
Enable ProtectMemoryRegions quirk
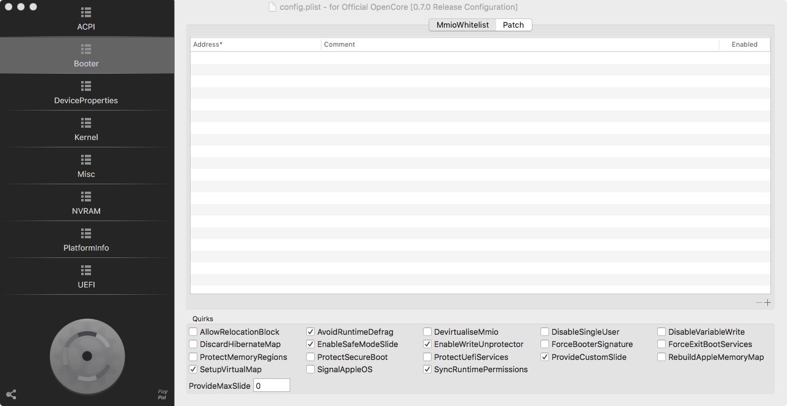pyautogui.click(x=194, y=357)
